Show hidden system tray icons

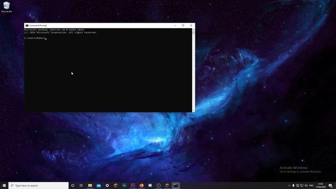289,185
